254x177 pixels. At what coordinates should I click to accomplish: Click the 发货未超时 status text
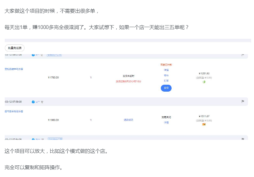point(129,76)
